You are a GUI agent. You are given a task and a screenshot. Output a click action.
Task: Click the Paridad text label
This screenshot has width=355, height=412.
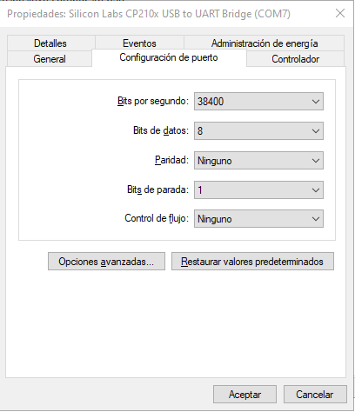point(171,160)
